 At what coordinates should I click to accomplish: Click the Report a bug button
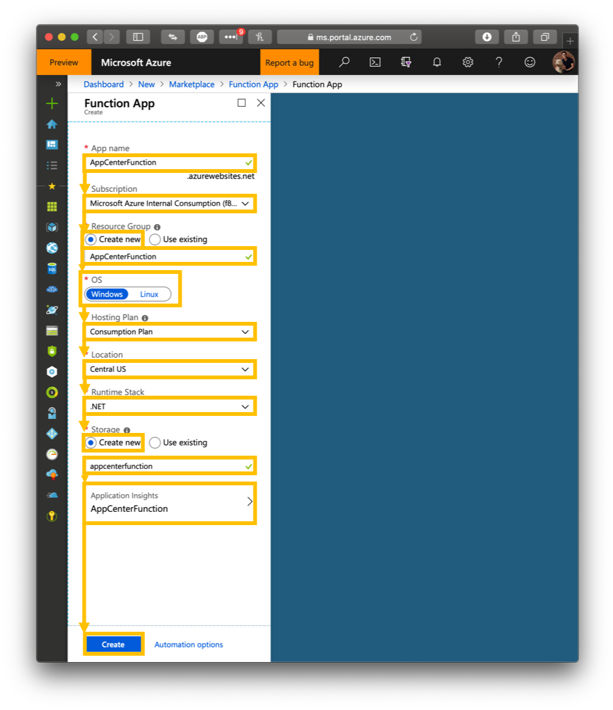pyautogui.click(x=289, y=62)
